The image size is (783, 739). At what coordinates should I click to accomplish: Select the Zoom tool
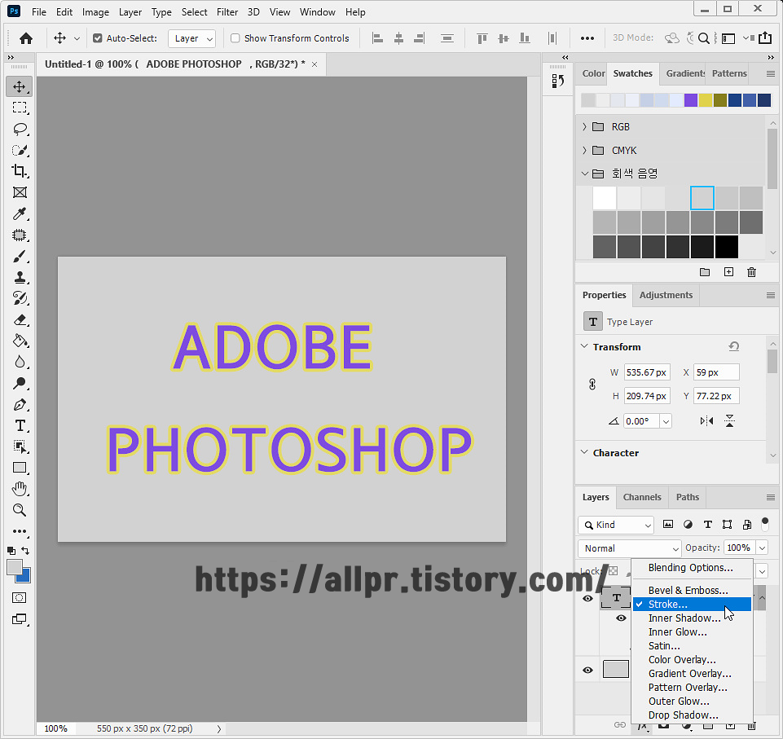pyautogui.click(x=20, y=510)
